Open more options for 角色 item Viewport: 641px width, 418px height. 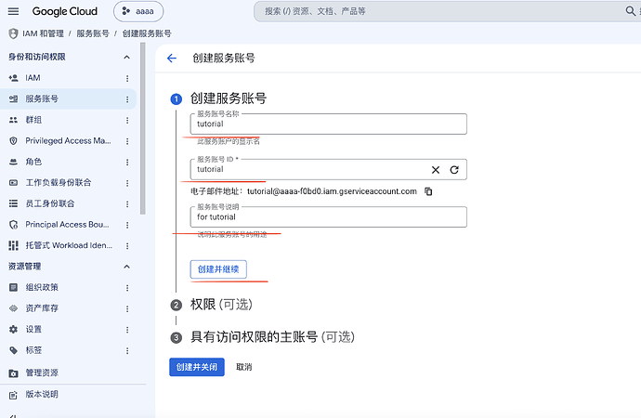coord(127,163)
